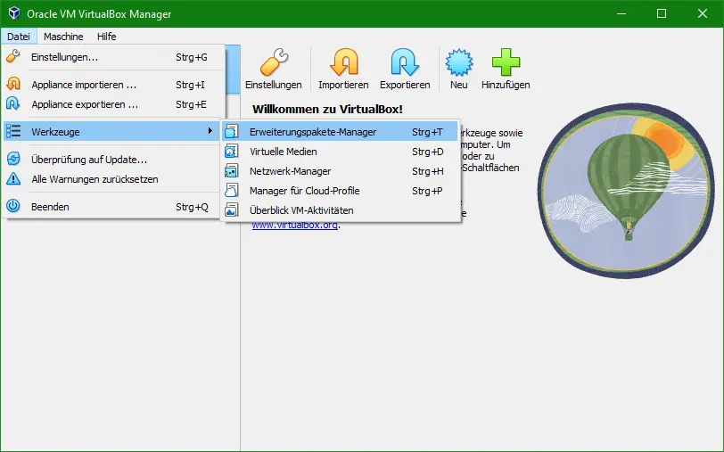This screenshot has height=452, width=724.
Task: Follow the www.virtualbox.org link
Action: click(294, 225)
